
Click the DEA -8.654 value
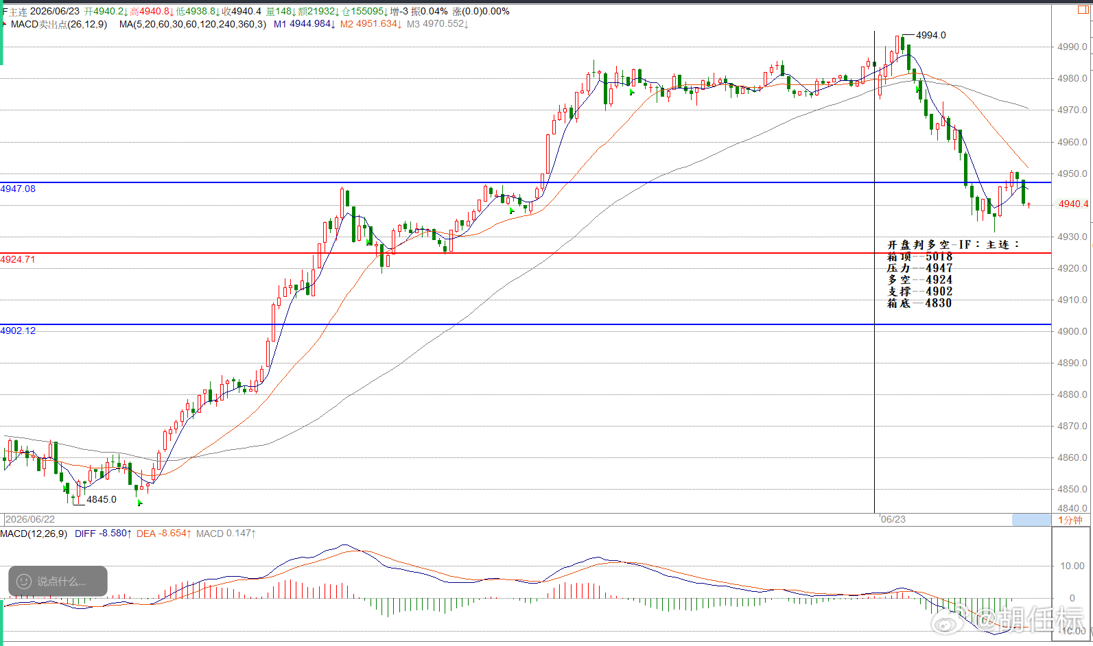click(163, 534)
